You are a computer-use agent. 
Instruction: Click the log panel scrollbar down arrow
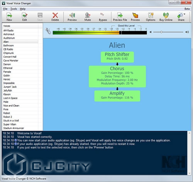click(x=189, y=173)
